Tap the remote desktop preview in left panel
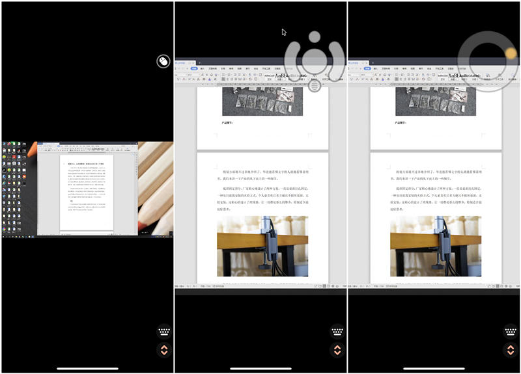521x374 pixels. [x=87, y=189]
